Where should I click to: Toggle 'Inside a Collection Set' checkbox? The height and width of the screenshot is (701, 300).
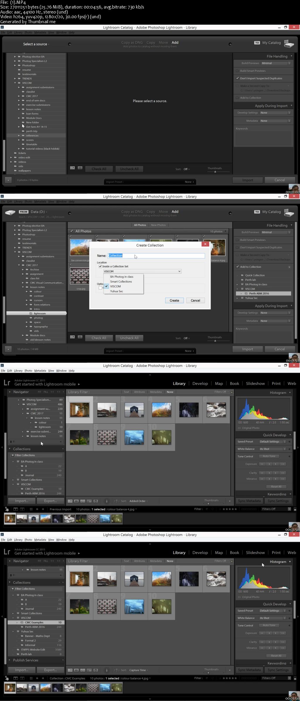[100, 266]
